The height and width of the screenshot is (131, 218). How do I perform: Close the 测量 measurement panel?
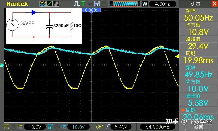click(214, 4)
